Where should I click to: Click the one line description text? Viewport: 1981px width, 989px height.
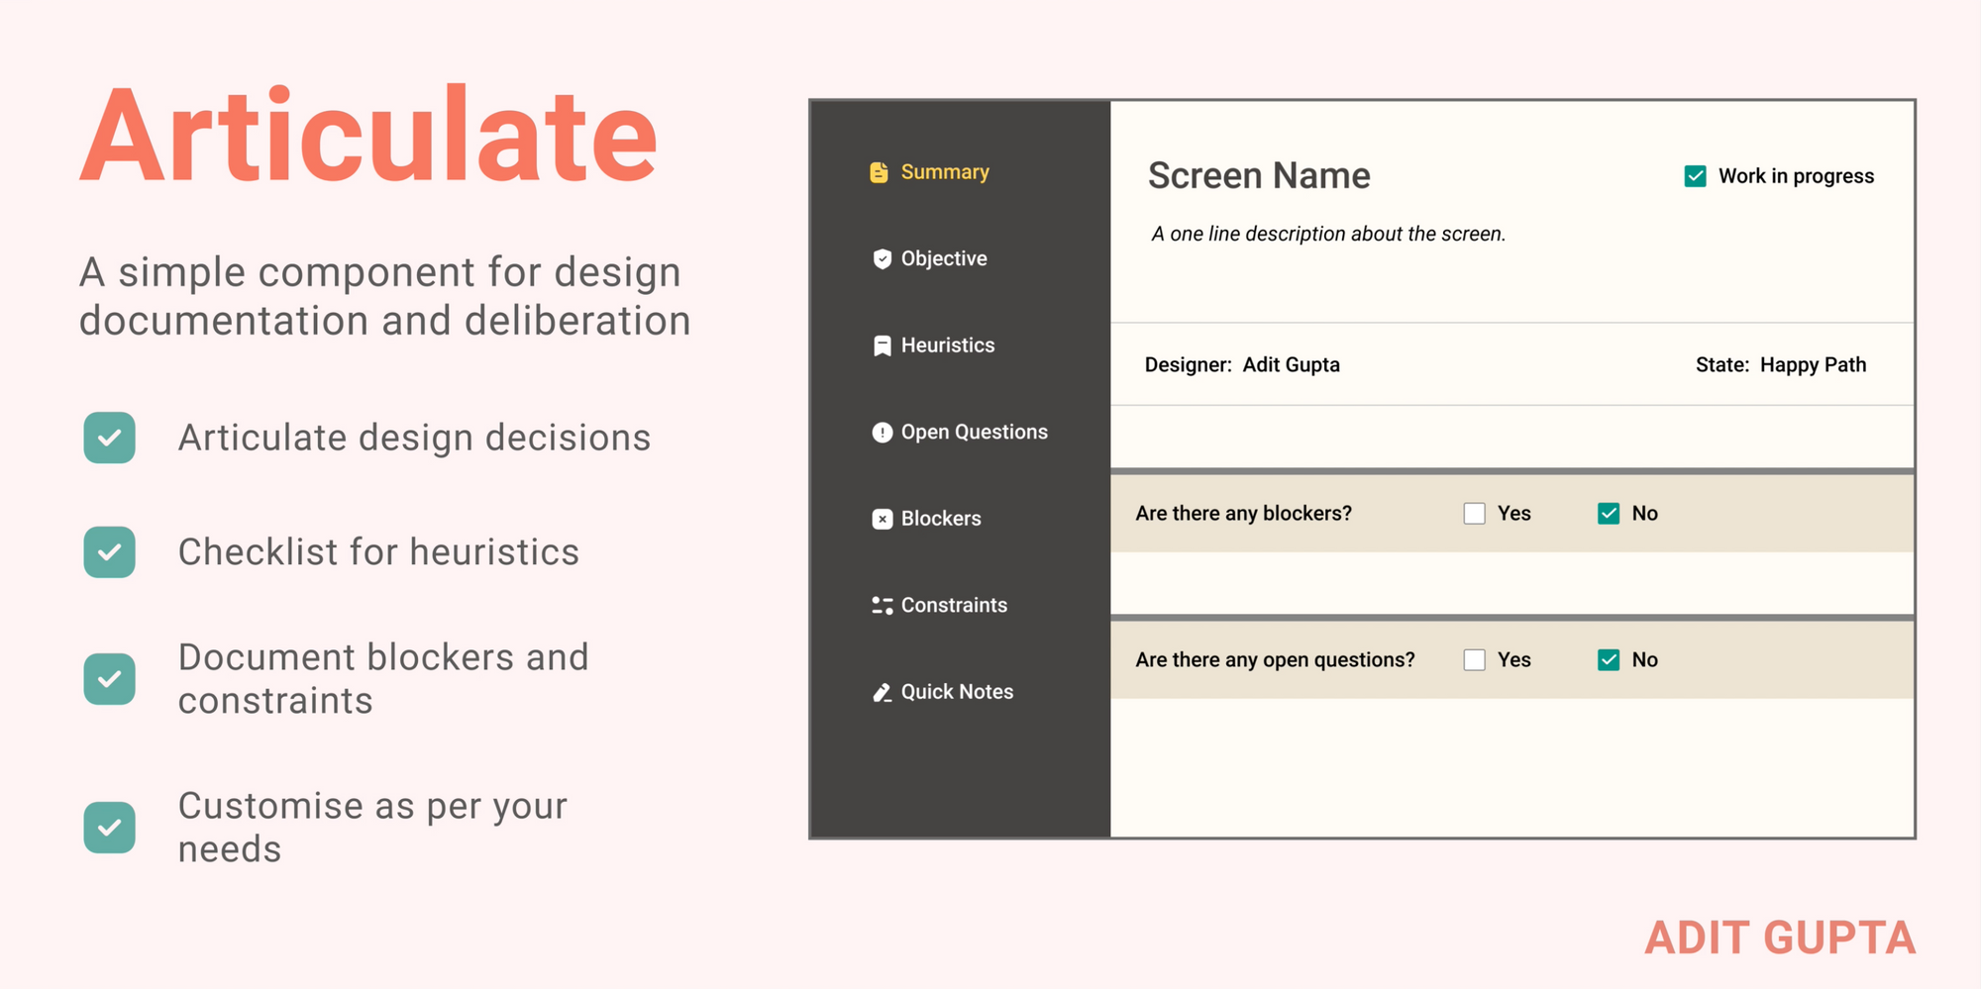[1328, 235]
